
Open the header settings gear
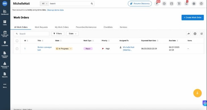pyautogui.click(x=194, y=4)
